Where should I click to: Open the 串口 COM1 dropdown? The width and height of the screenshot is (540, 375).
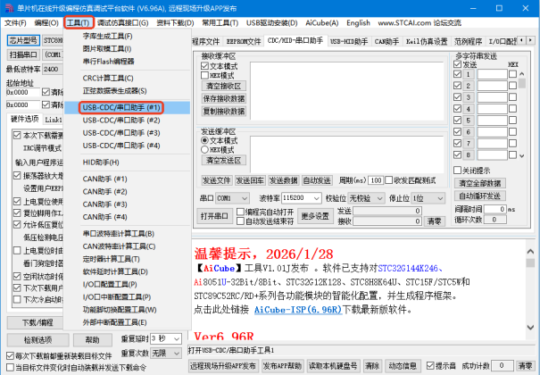[232, 198]
